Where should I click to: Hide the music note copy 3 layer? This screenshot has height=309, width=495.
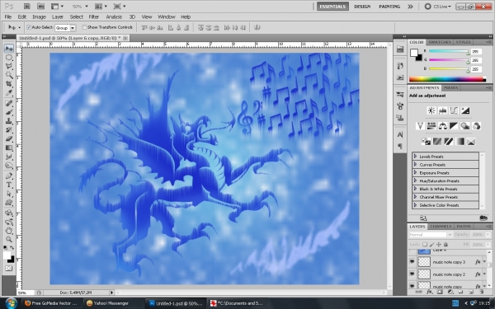click(x=412, y=262)
